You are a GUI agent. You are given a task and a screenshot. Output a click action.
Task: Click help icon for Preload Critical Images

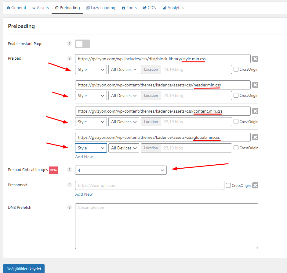coord(70,170)
